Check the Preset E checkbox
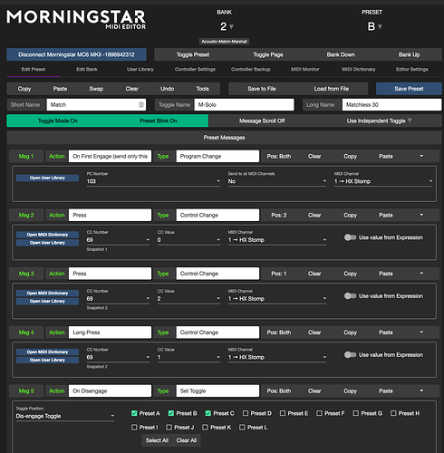 pyautogui.click(x=283, y=413)
